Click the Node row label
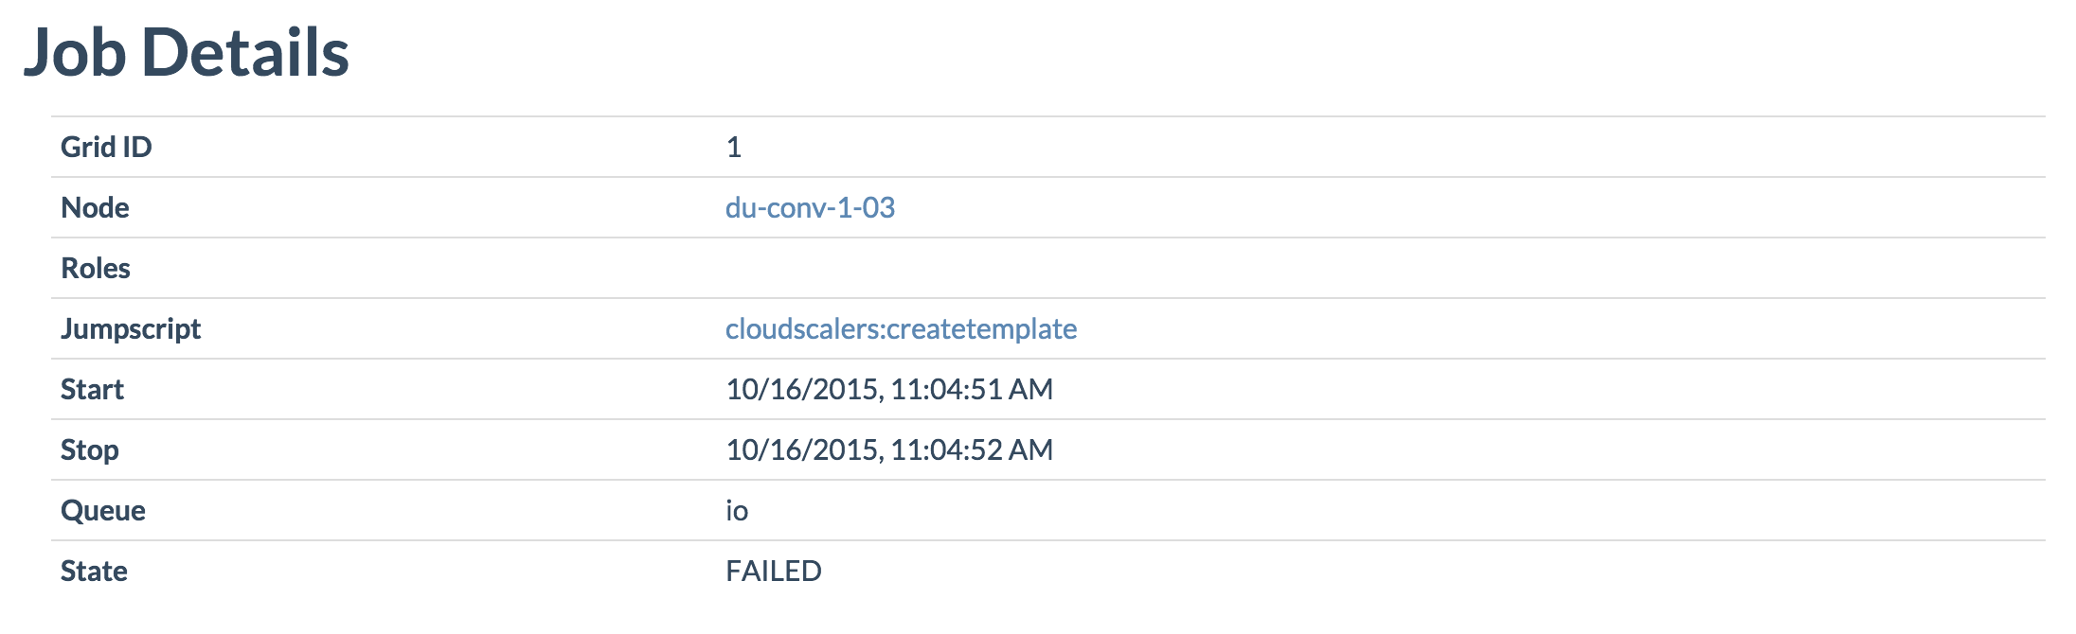Screen dimensions: 2076x634 click(x=95, y=207)
